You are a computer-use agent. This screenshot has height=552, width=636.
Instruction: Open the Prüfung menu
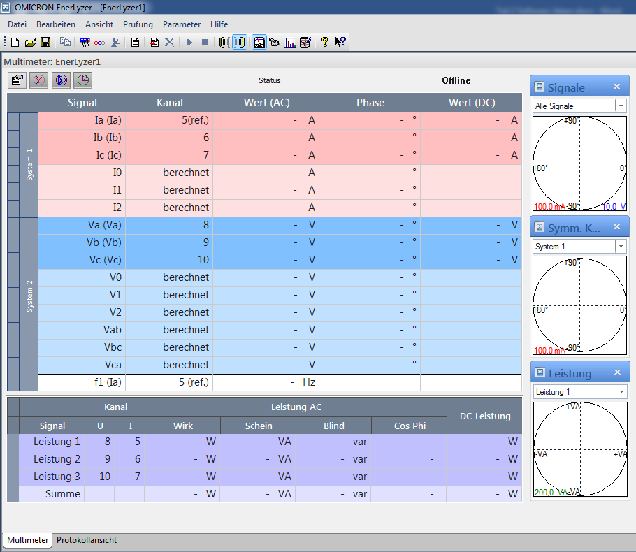(138, 24)
